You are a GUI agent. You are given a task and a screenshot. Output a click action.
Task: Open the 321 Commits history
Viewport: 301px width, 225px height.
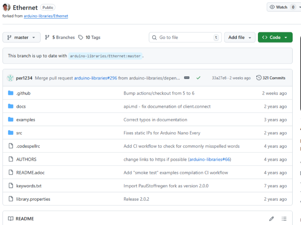[x=271, y=78]
